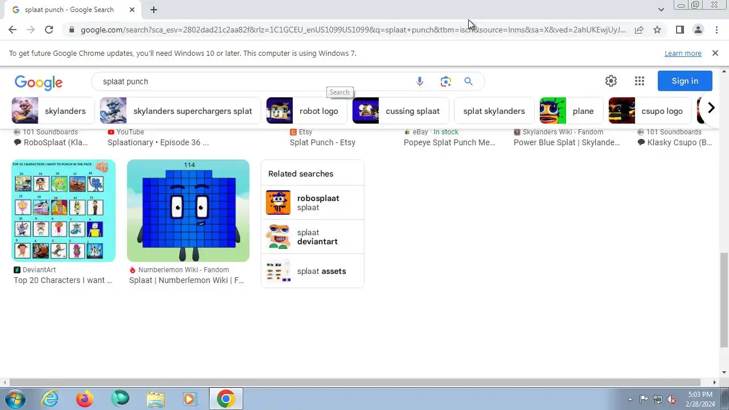Image resolution: width=729 pixels, height=410 pixels.
Task: Select the cussing splaat chip
Action: point(400,111)
